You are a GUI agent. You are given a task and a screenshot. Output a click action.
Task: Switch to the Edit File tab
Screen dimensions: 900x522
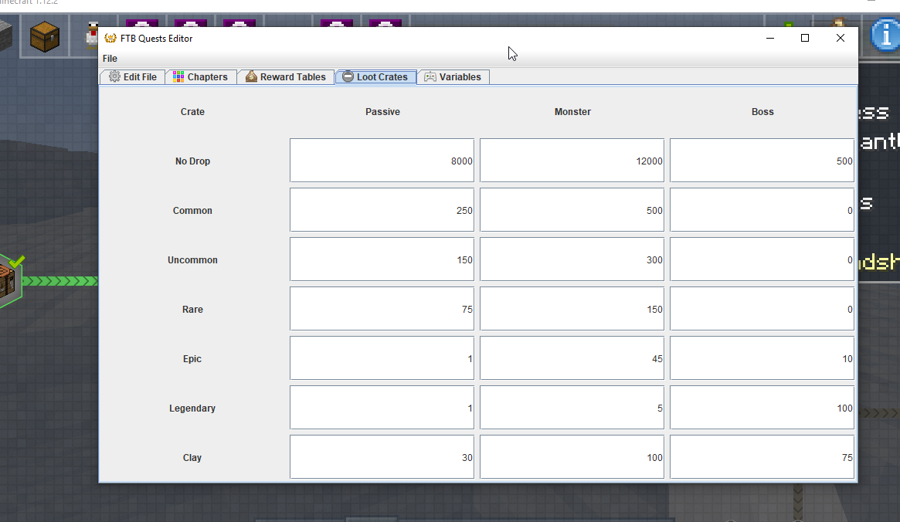coord(133,77)
